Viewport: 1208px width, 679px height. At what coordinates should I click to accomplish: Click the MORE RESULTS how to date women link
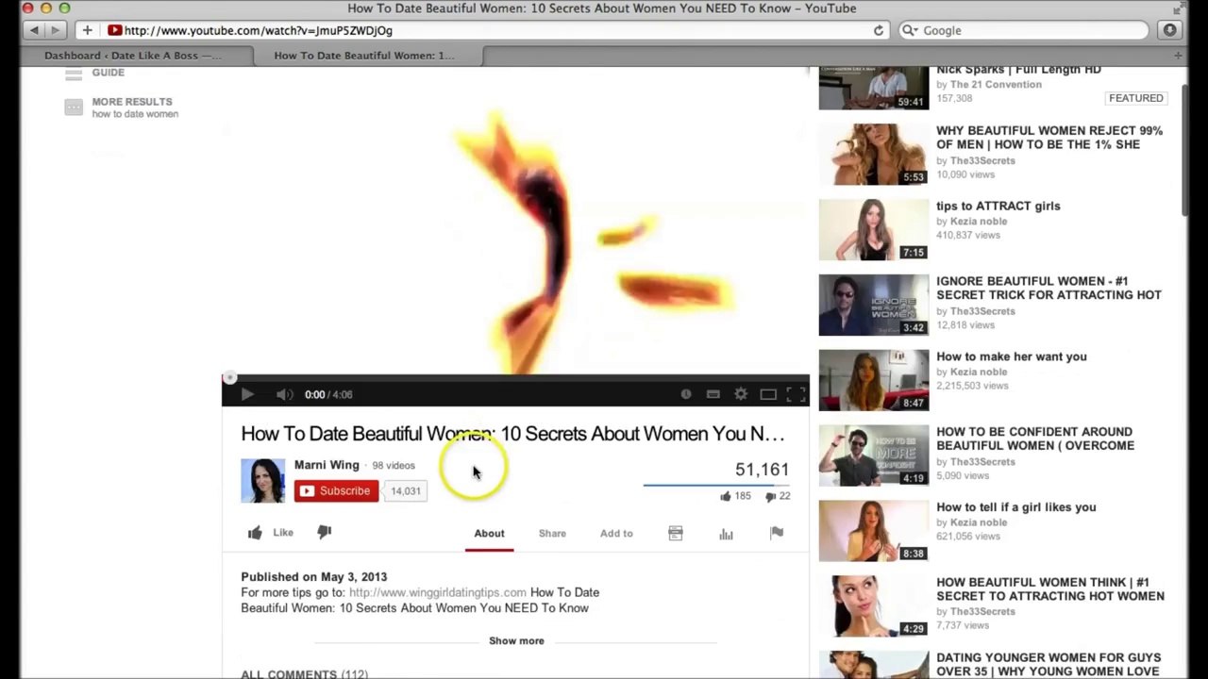(135, 108)
